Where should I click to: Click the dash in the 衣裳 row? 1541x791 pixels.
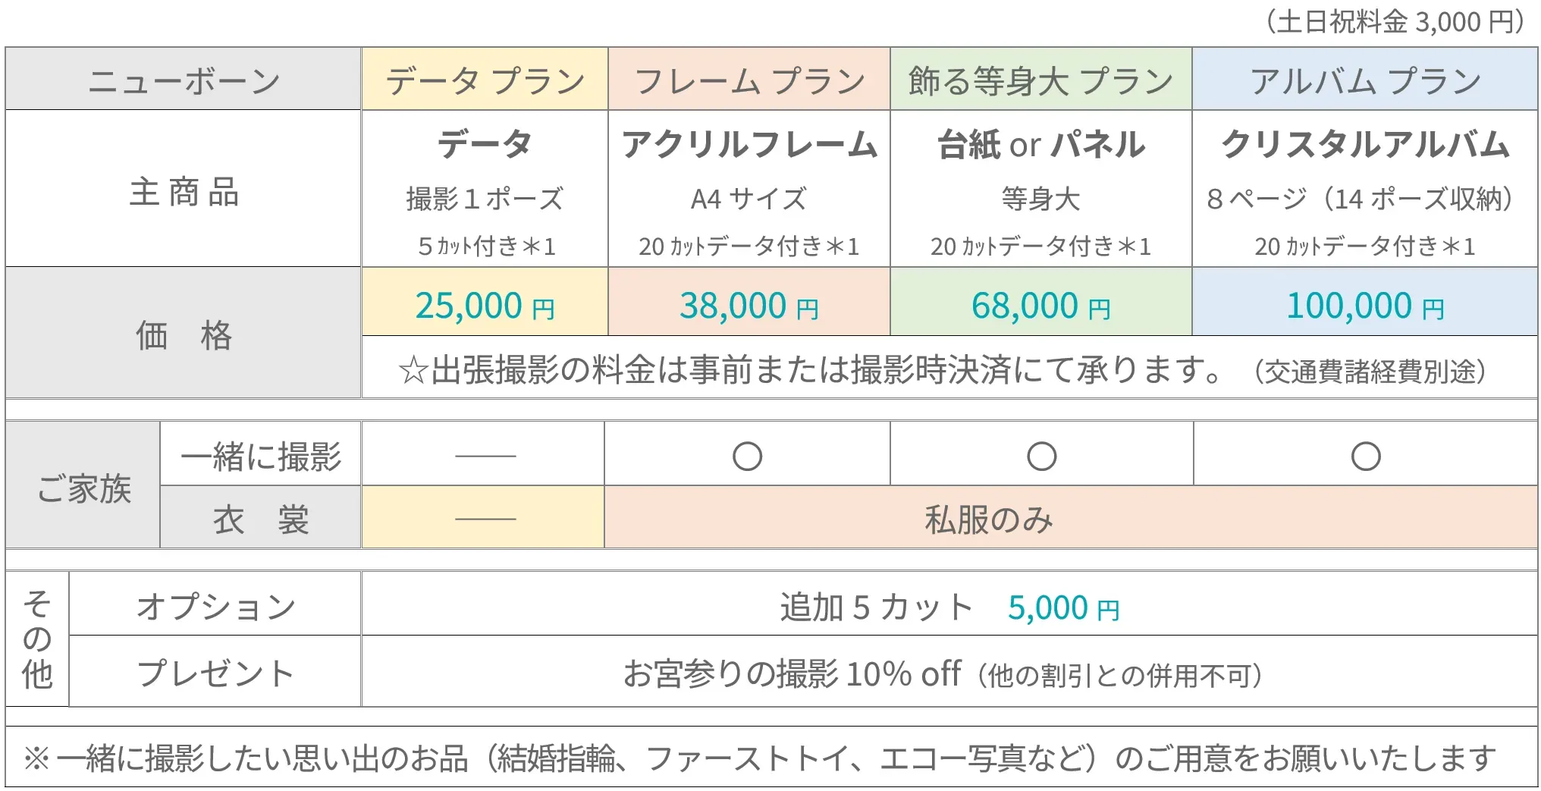[x=485, y=519]
